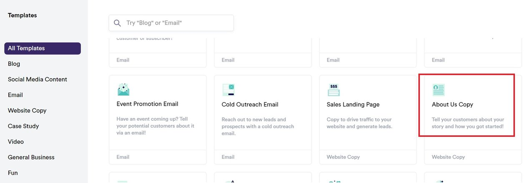The image size is (532, 183).
Task: Click the Sales Landing Page description text
Action: pos(359,123)
